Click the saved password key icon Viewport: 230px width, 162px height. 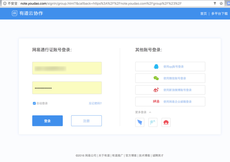[x=215, y=3]
